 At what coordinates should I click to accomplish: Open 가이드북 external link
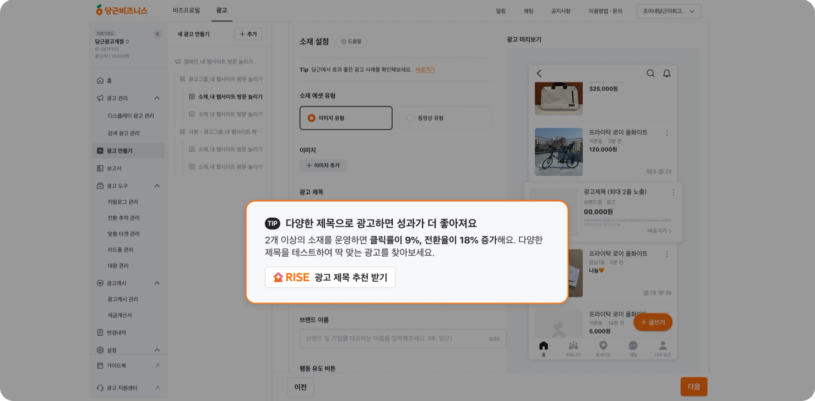point(128,365)
